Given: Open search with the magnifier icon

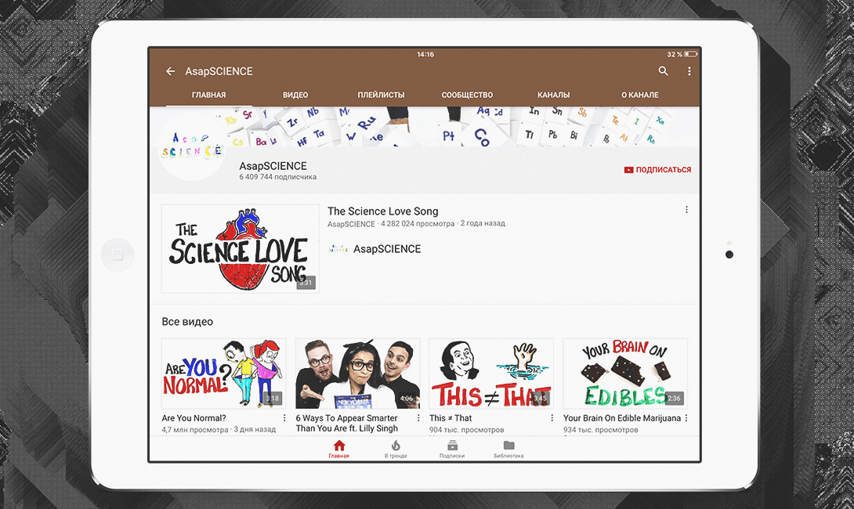Looking at the screenshot, I should tap(663, 70).
